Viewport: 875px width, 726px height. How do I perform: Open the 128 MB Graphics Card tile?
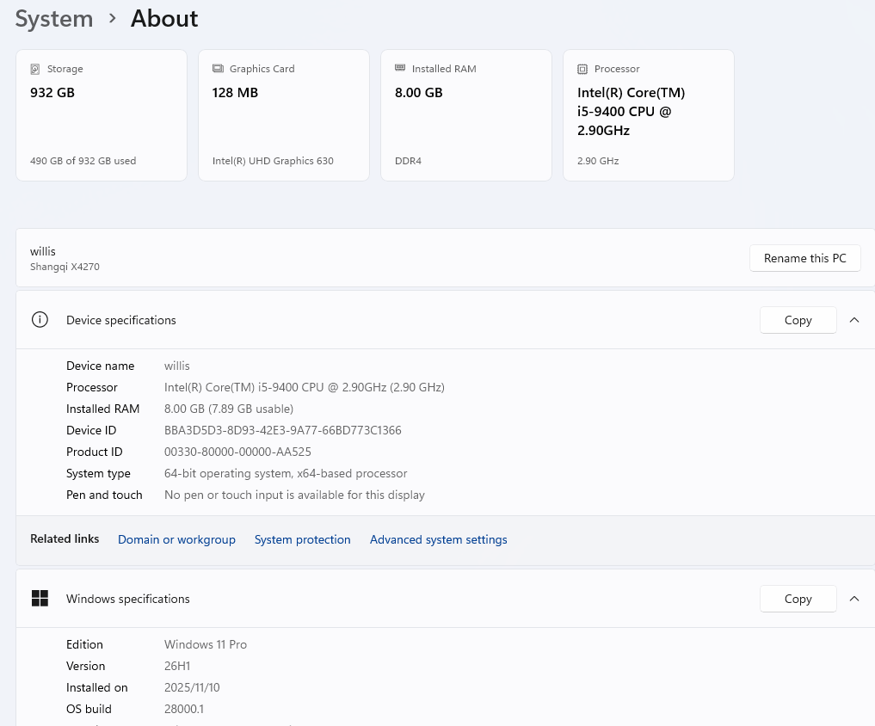[x=284, y=115]
